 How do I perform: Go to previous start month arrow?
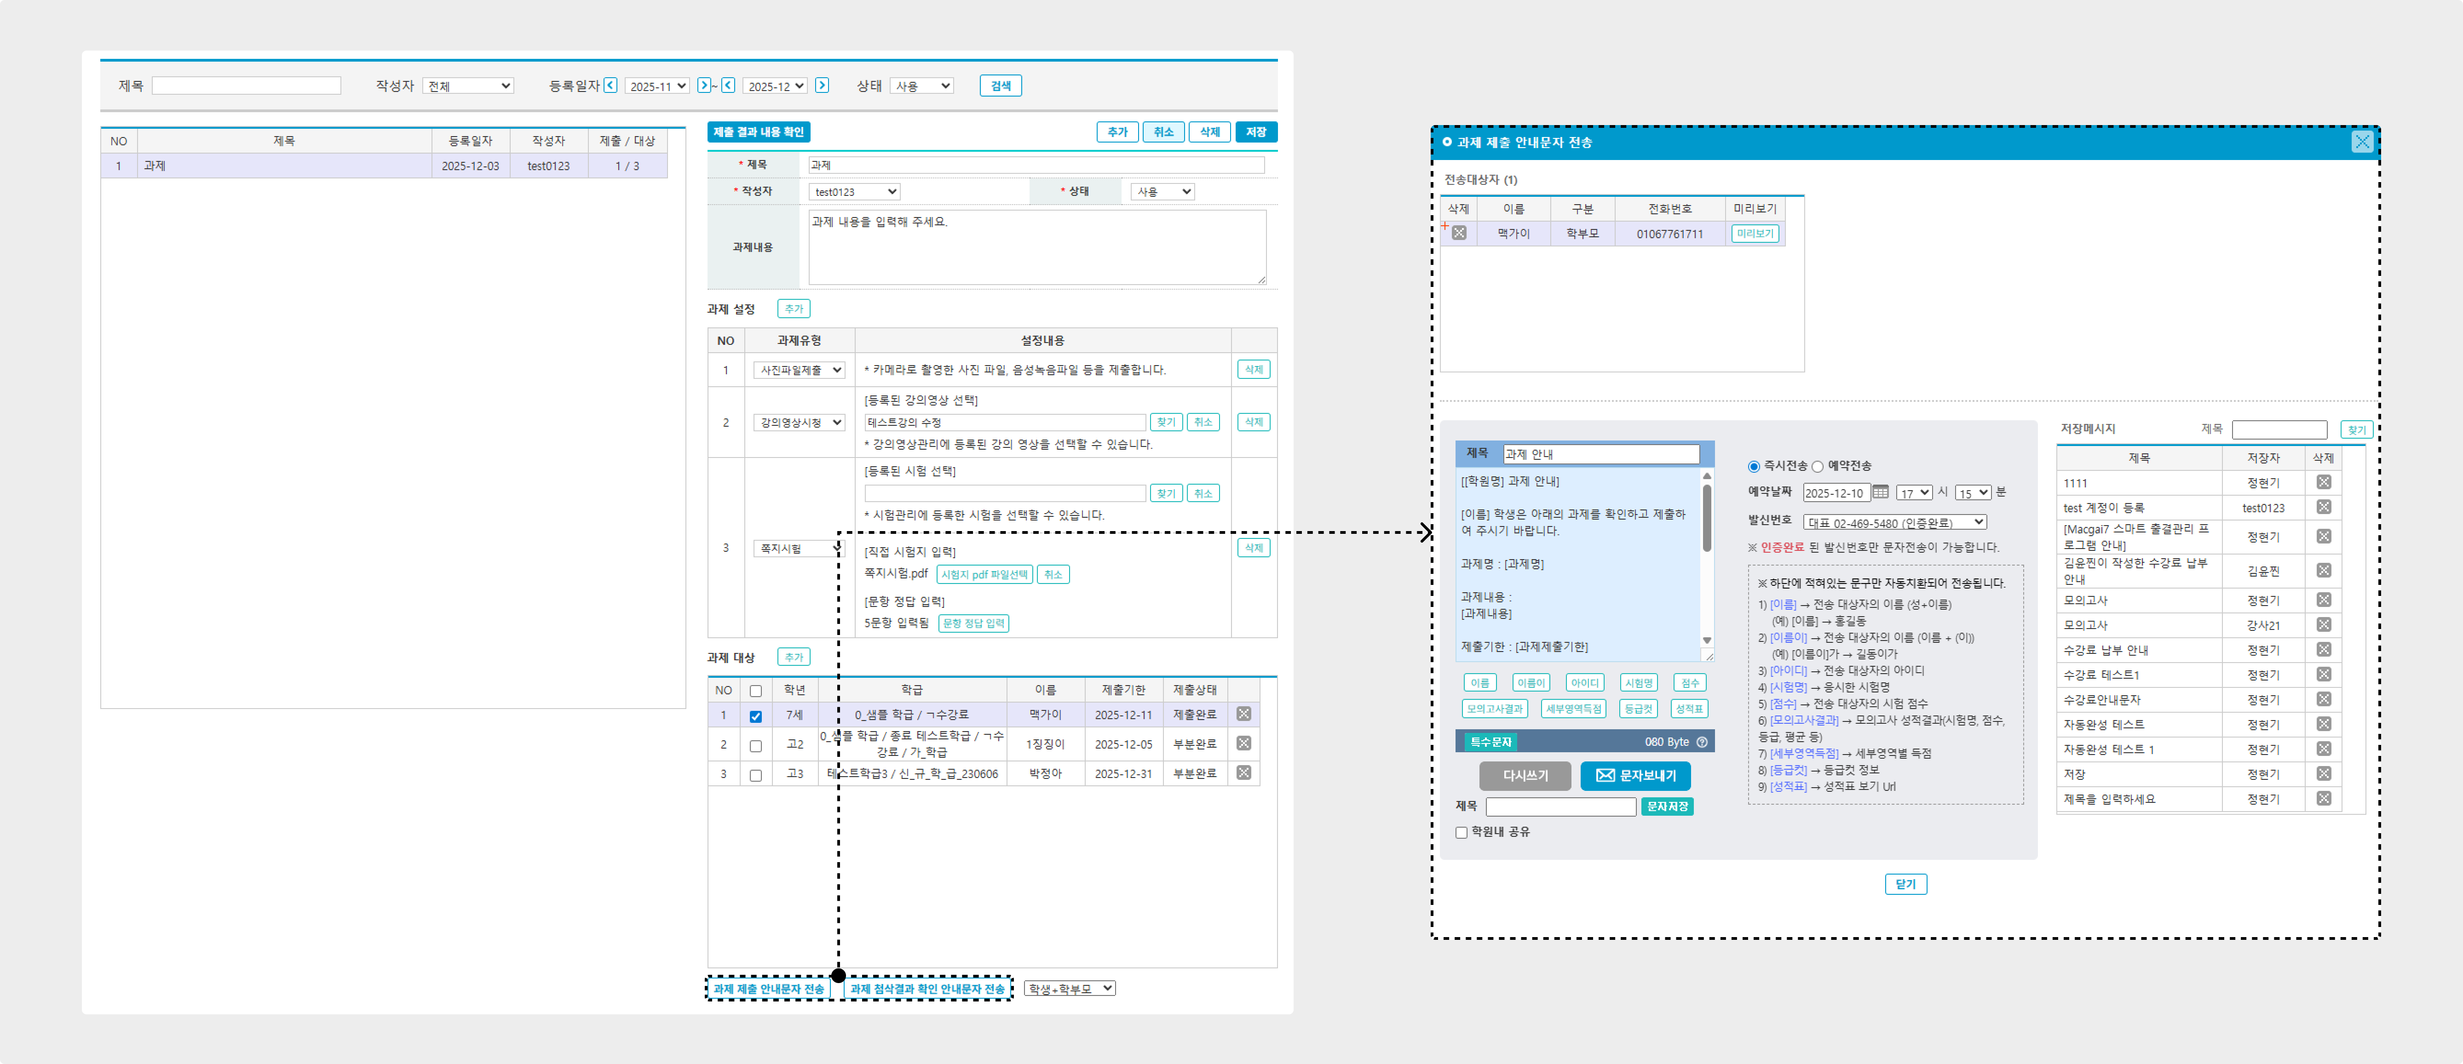coord(610,85)
